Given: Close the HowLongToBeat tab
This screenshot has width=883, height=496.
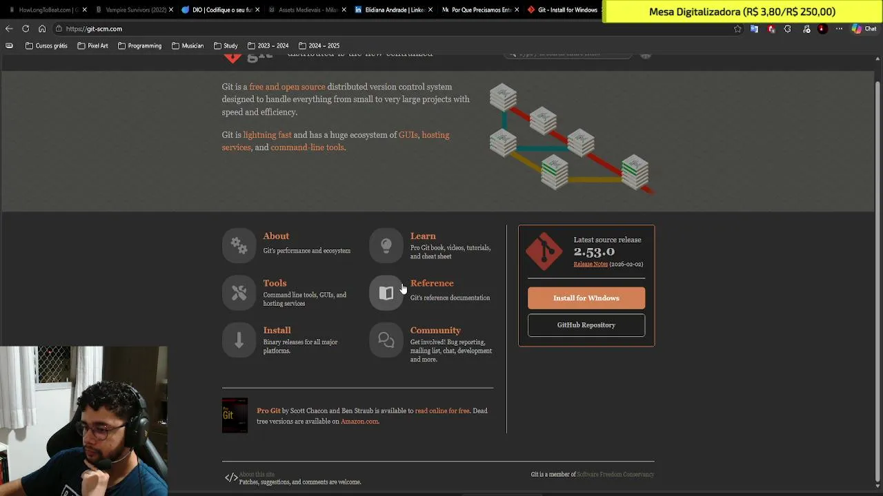Looking at the screenshot, I should 84,10.
